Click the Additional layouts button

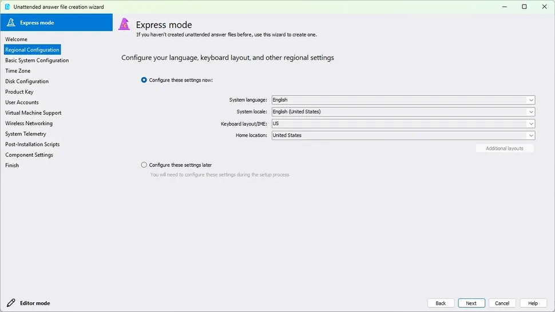[505, 149]
